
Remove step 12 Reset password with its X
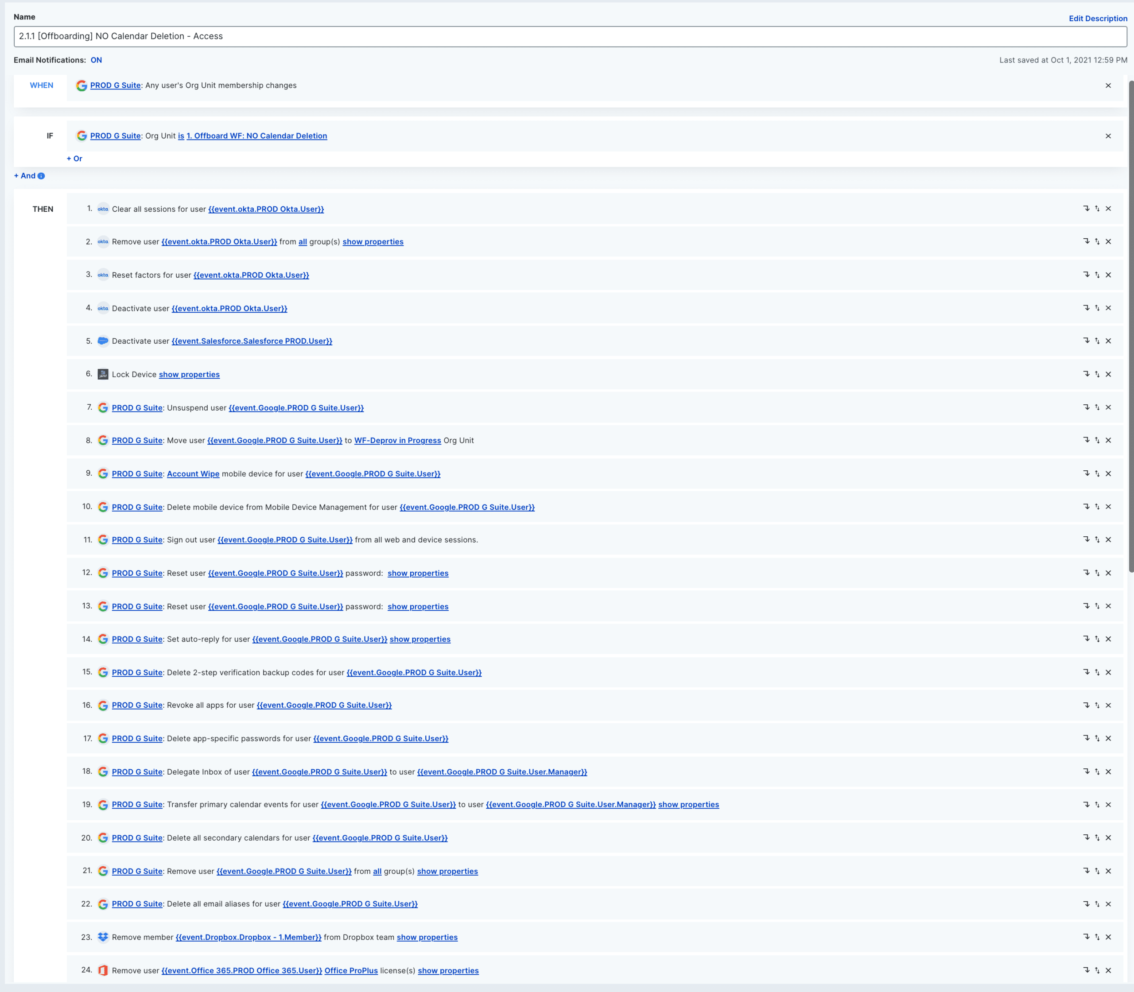point(1108,573)
